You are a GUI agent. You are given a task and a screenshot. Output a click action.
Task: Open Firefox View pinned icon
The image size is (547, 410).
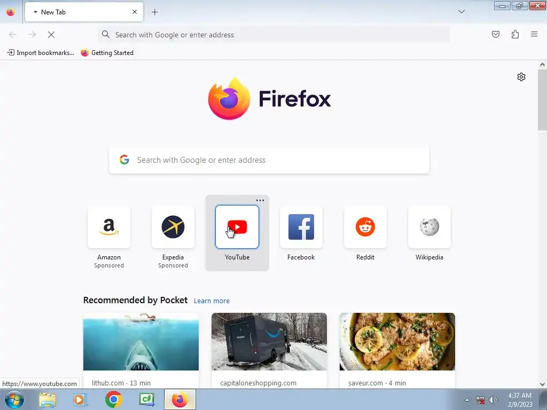[x=11, y=12]
